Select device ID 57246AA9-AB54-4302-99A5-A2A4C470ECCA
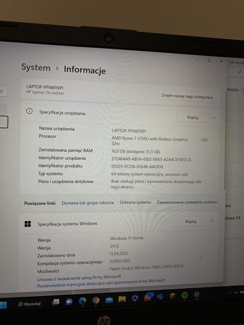The image size is (244, 325). pos(151,160)
